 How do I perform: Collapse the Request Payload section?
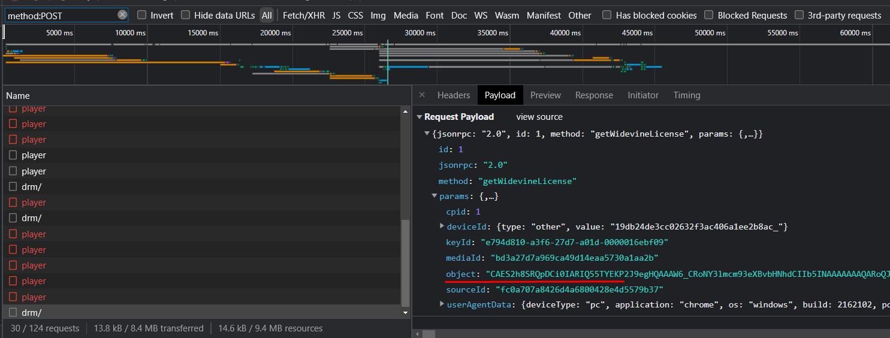420,117
